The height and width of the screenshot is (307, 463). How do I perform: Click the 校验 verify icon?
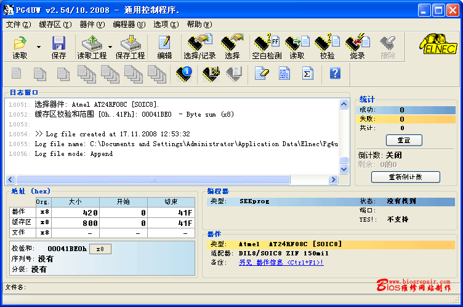coord(327,47)
